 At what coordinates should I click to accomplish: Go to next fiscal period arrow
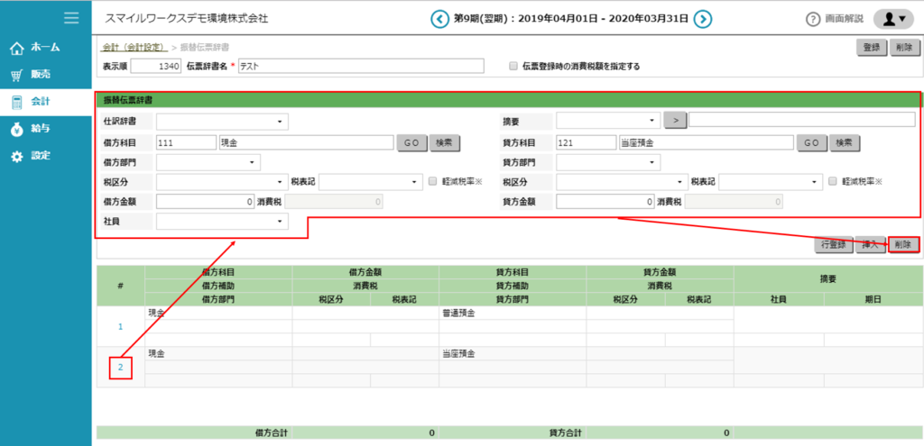(x=702, y=19)
